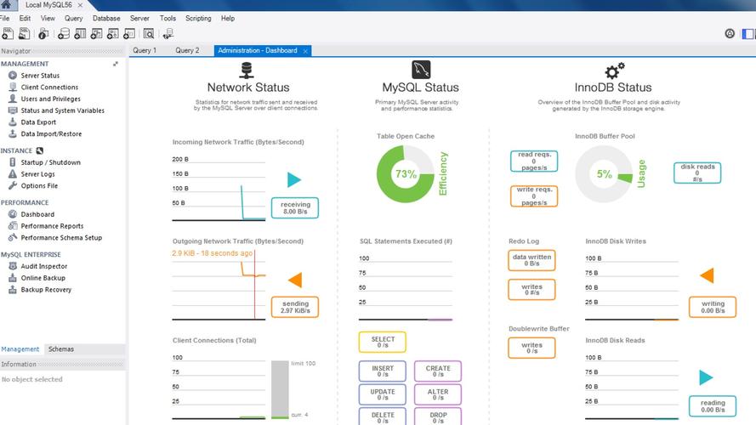Switch to Schemas navigator tab
756x425 pixels.
[61, 348]
